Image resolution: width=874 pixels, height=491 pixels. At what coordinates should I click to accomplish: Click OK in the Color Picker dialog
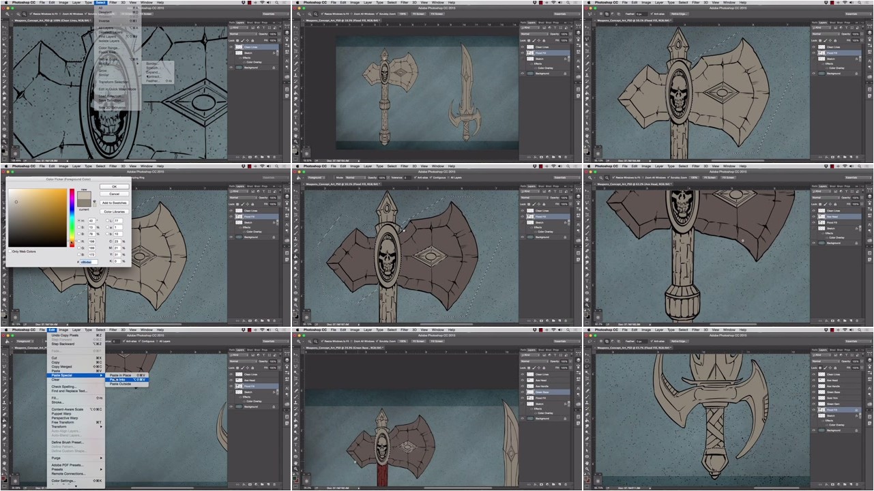click(115, 187)
